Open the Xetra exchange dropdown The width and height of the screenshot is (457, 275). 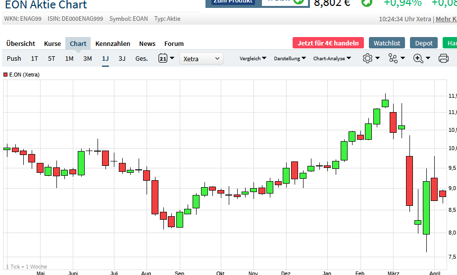[x=201, y=59]
